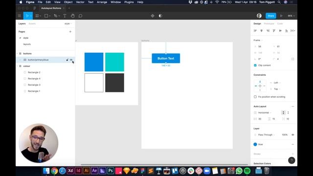Open the Left horizontal constraint dropdown
This screenshot has height=176, width=313.
[x=277, y=83]
